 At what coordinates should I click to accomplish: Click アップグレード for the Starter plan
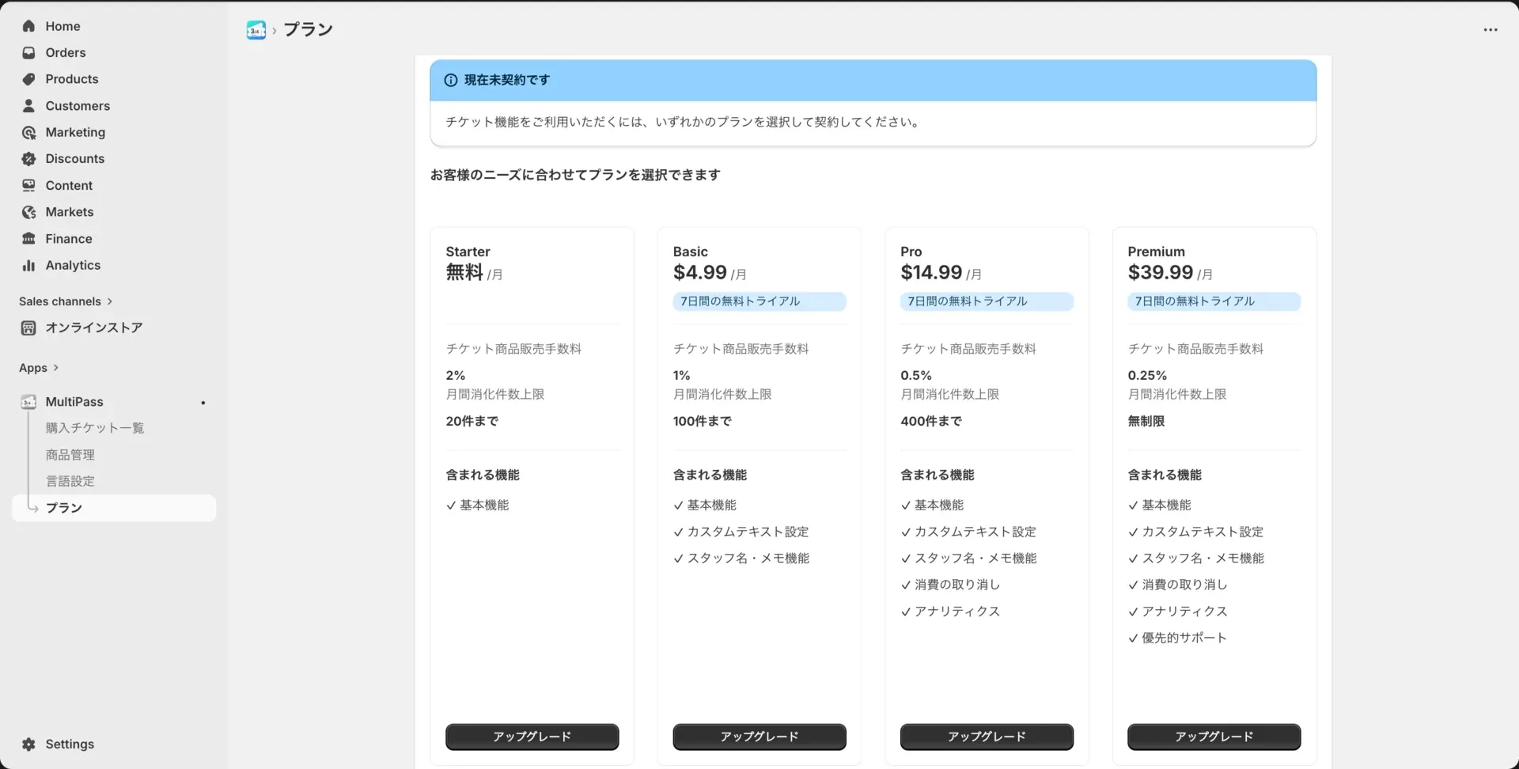click(x=532, y=737)
